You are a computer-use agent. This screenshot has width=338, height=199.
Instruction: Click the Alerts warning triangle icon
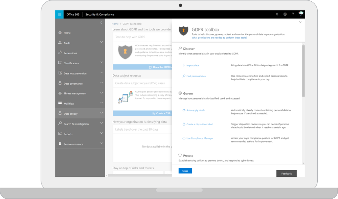click(x=60, y=42)
